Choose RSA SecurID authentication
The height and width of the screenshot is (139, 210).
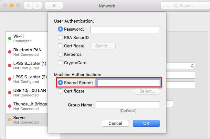(60, 38)
